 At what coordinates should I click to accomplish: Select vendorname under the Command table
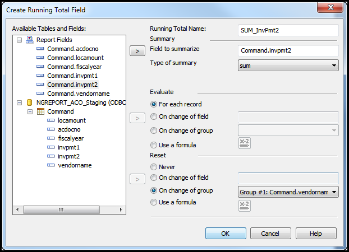point(75,165)
